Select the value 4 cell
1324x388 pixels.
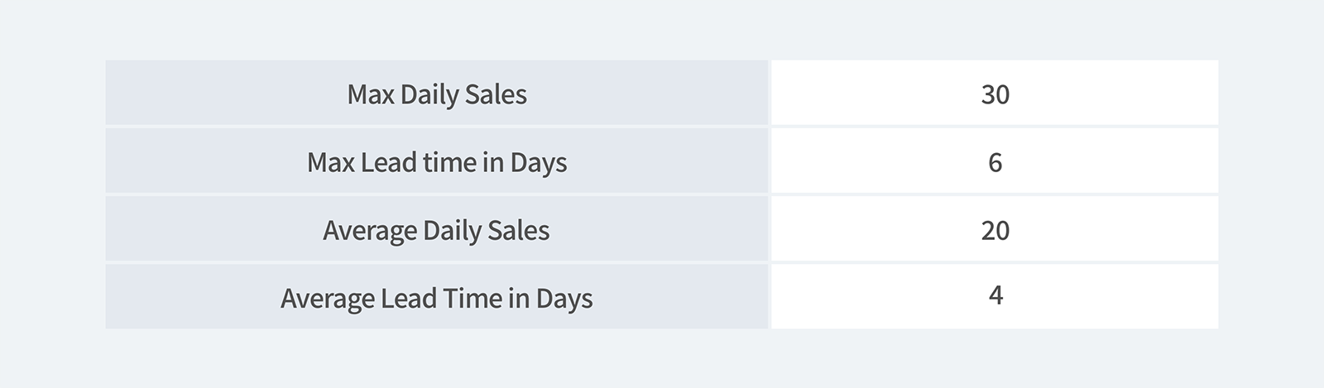995,295
